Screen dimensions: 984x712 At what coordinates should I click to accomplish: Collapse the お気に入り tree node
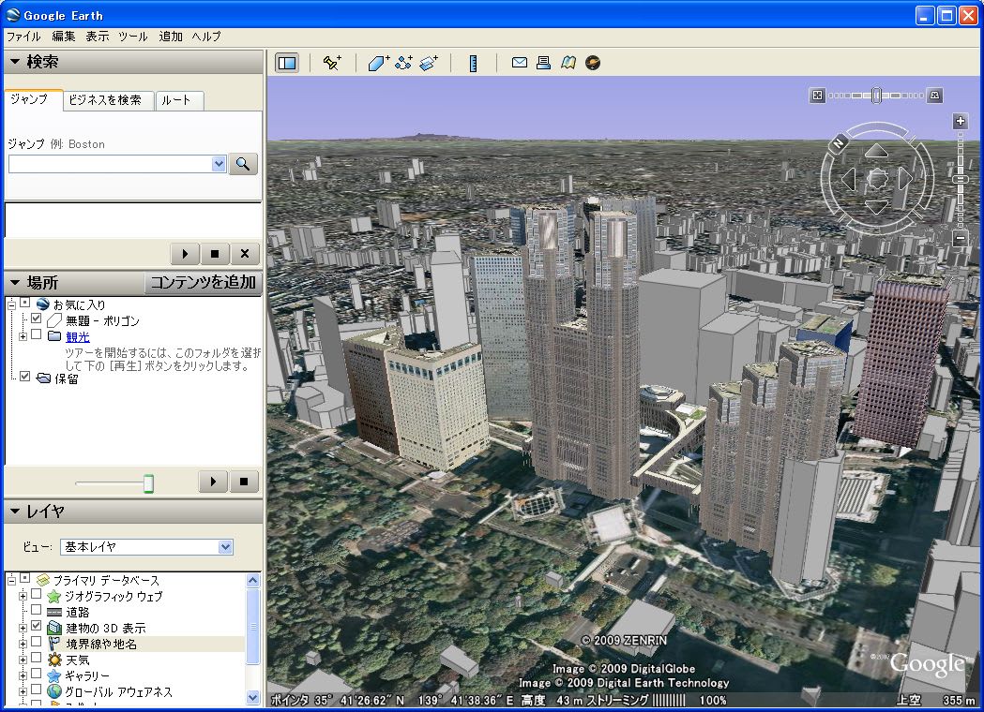[x=11, y=305]
